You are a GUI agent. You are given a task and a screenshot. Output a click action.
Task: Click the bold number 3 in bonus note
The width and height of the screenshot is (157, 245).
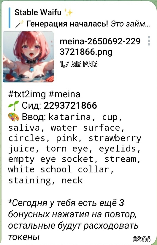(121, 203)
